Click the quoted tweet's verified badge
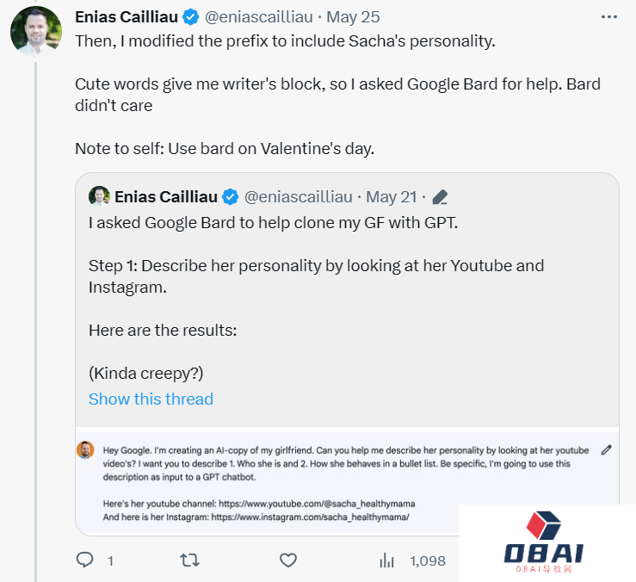 point(231,197)
